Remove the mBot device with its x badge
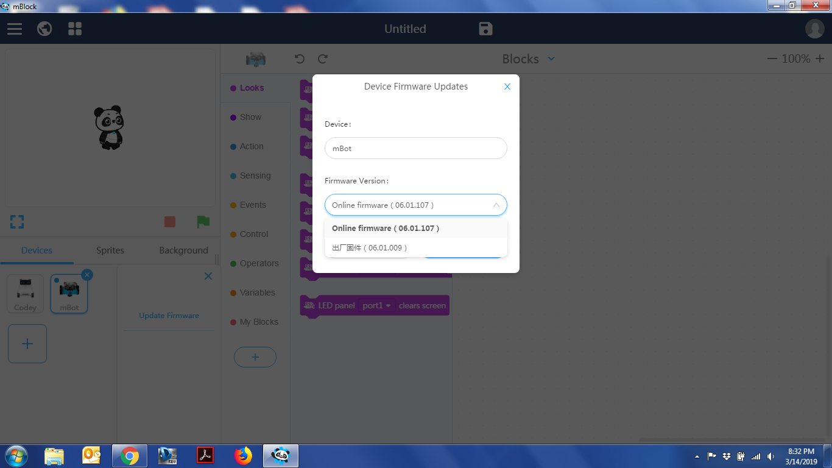Viewport: 832px width, 468px height. 87,275
